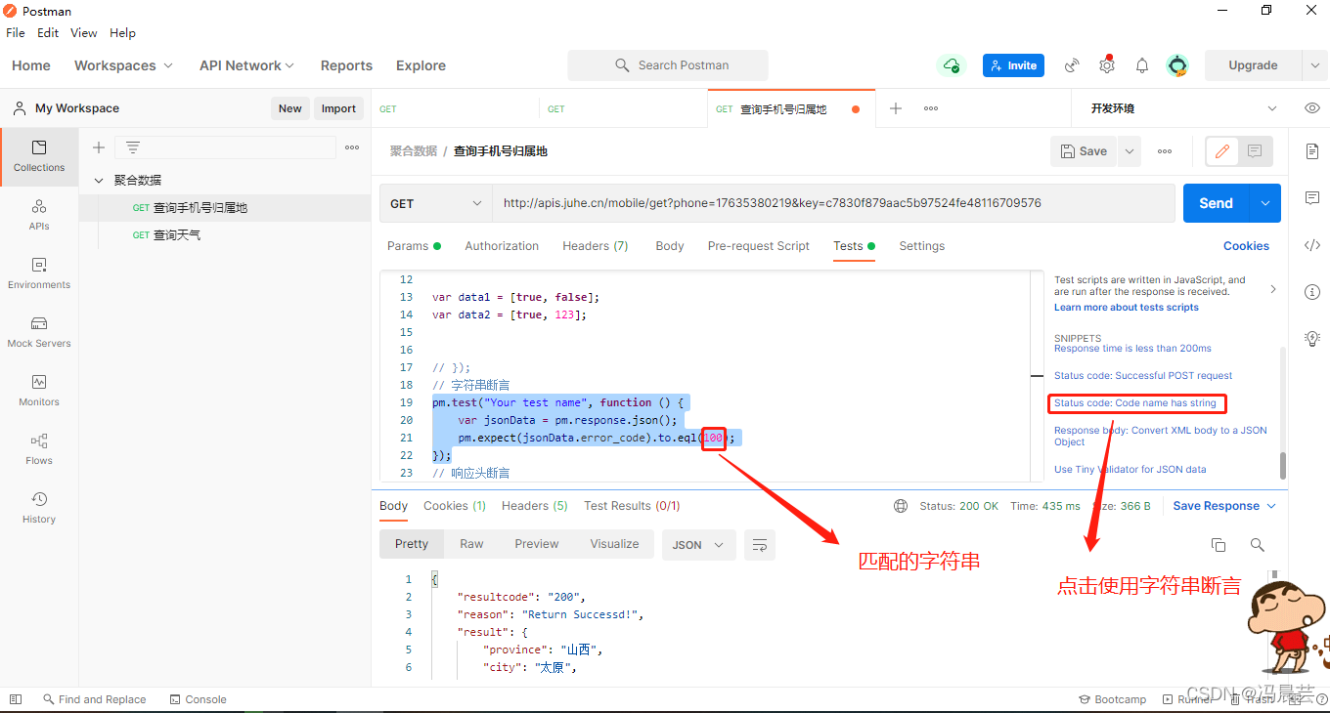Click the collection filter icon
The width and height of the screenshot is (1330, 713).
pos(133,147)
